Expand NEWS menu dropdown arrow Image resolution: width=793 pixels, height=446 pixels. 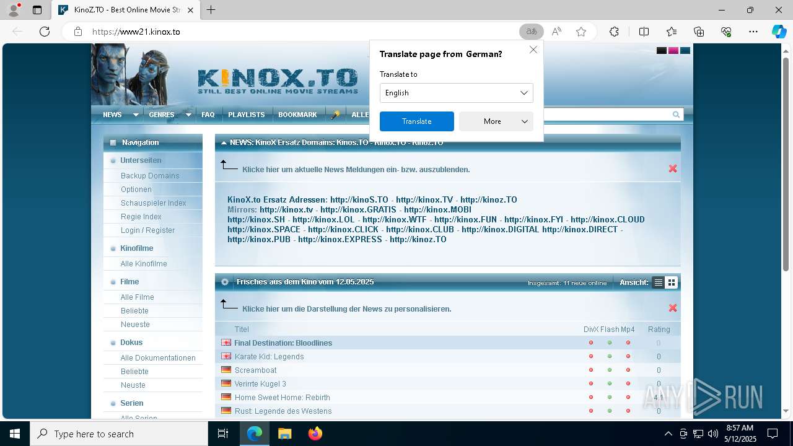[x=136, y=115]
